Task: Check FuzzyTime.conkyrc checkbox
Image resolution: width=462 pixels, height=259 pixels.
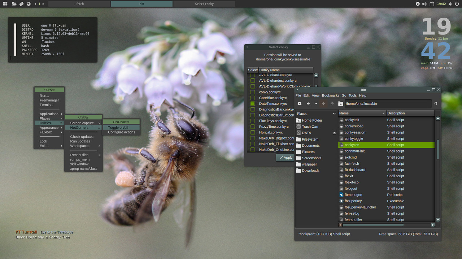Action: 253,127
